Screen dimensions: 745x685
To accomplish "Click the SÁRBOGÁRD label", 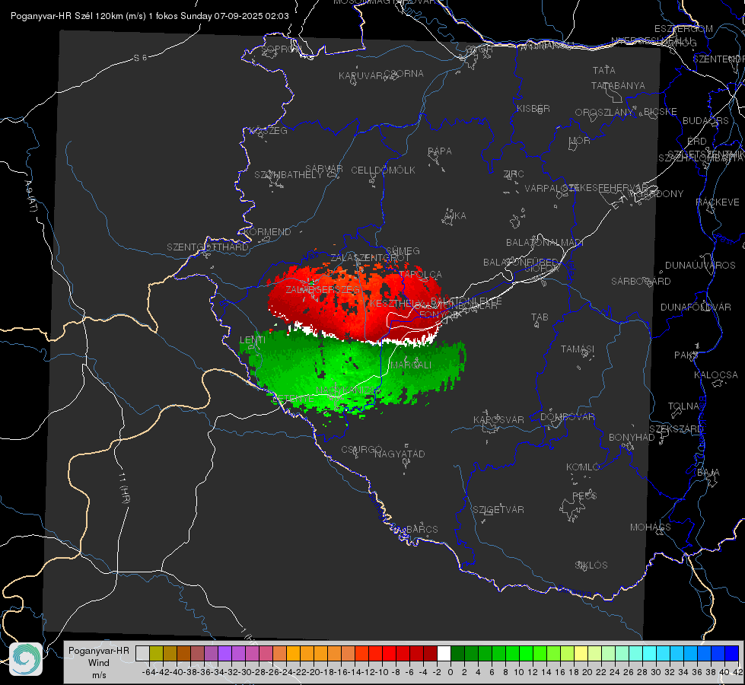I will click(641, 282).
